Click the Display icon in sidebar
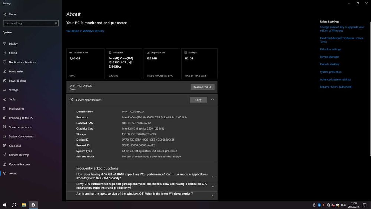The image size is (371, 209). click(x=4, y=43)
